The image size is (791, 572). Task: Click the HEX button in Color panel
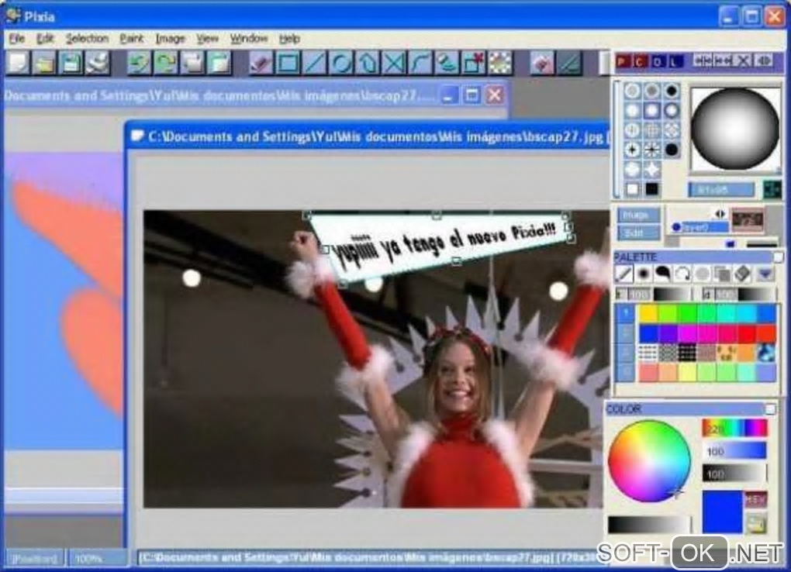pyautogui.click(x=755, y=499)
